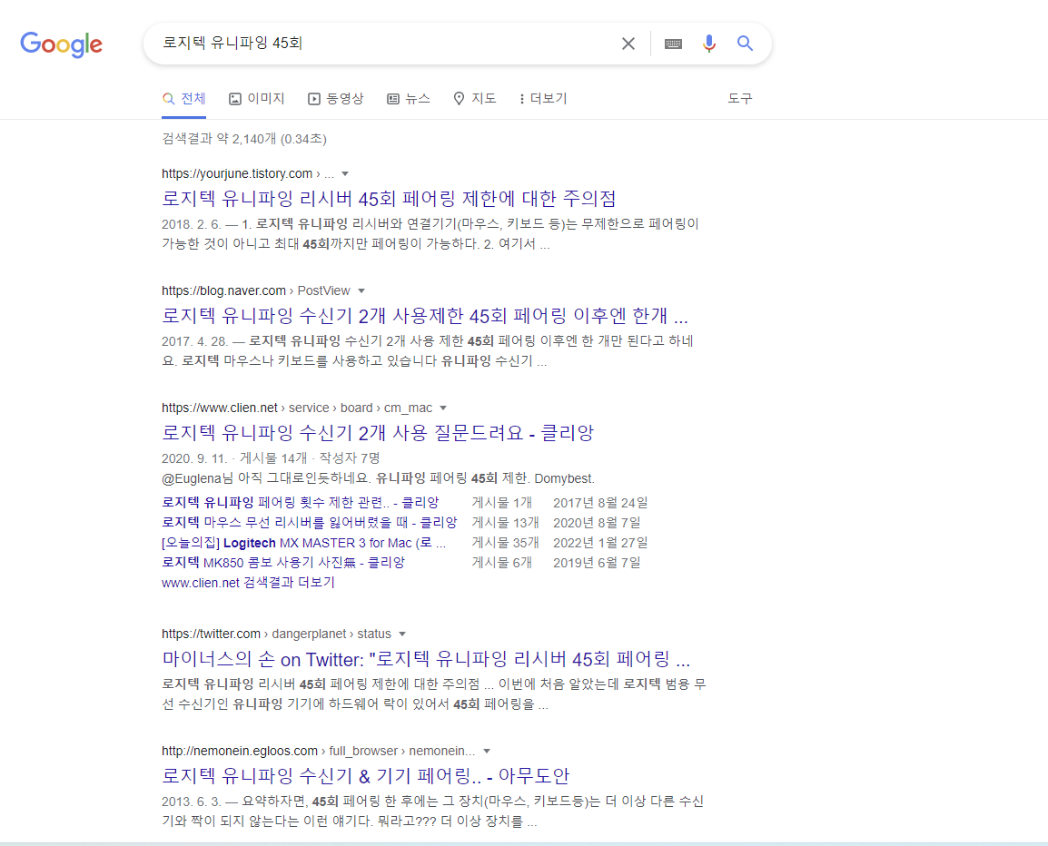The width and height of the screenshot is (1048, 846).
Task: Click the 게시물 13개 cell
Action: pyautogui.click(x=505, y=523)
